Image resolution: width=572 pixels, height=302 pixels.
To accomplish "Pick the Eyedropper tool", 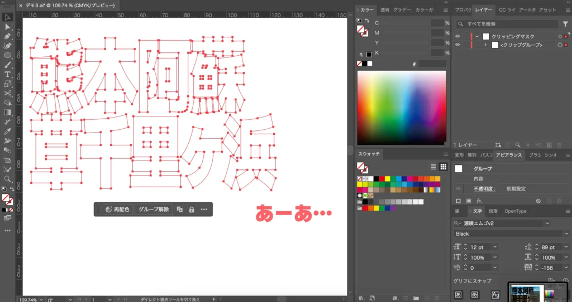I will coord(8,131).
